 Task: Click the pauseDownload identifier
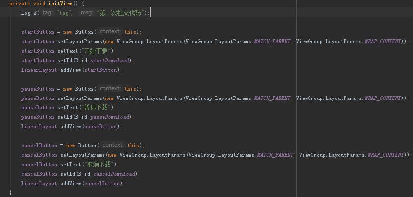pyautogui.click(x=110, y=117)
